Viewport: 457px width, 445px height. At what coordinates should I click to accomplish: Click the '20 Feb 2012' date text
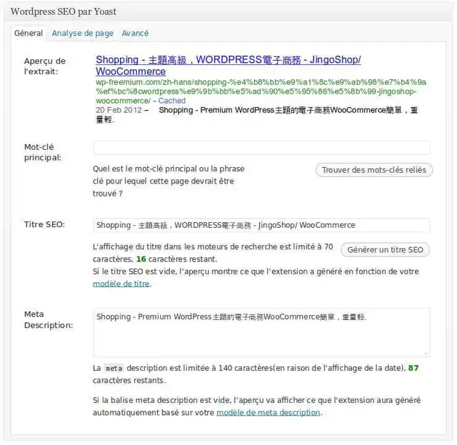point(119,110)
